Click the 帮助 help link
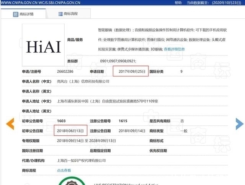 point(178,3)
